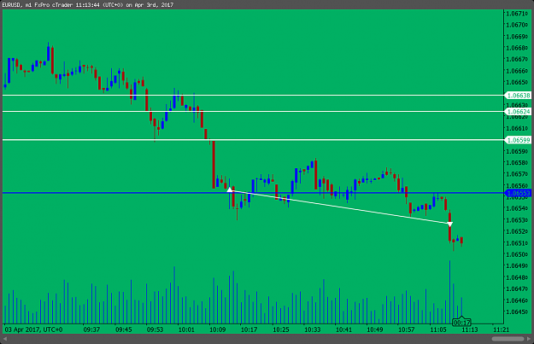Click the 10:57 time axis label

tap(407, 329)
